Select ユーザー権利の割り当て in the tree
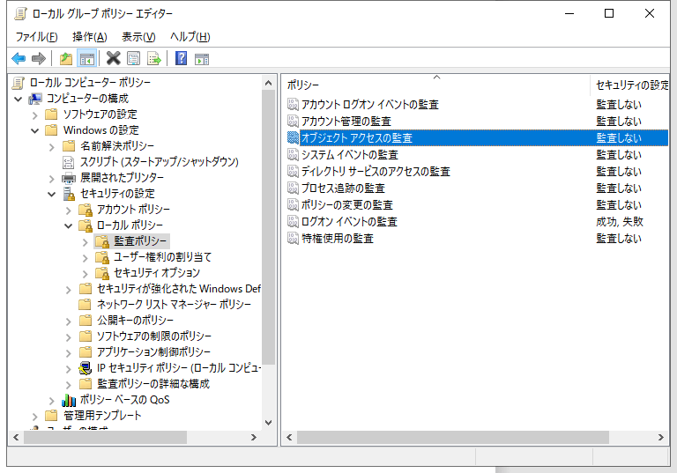Viewport: 677px width, 473px height. (x=162, y=257)
